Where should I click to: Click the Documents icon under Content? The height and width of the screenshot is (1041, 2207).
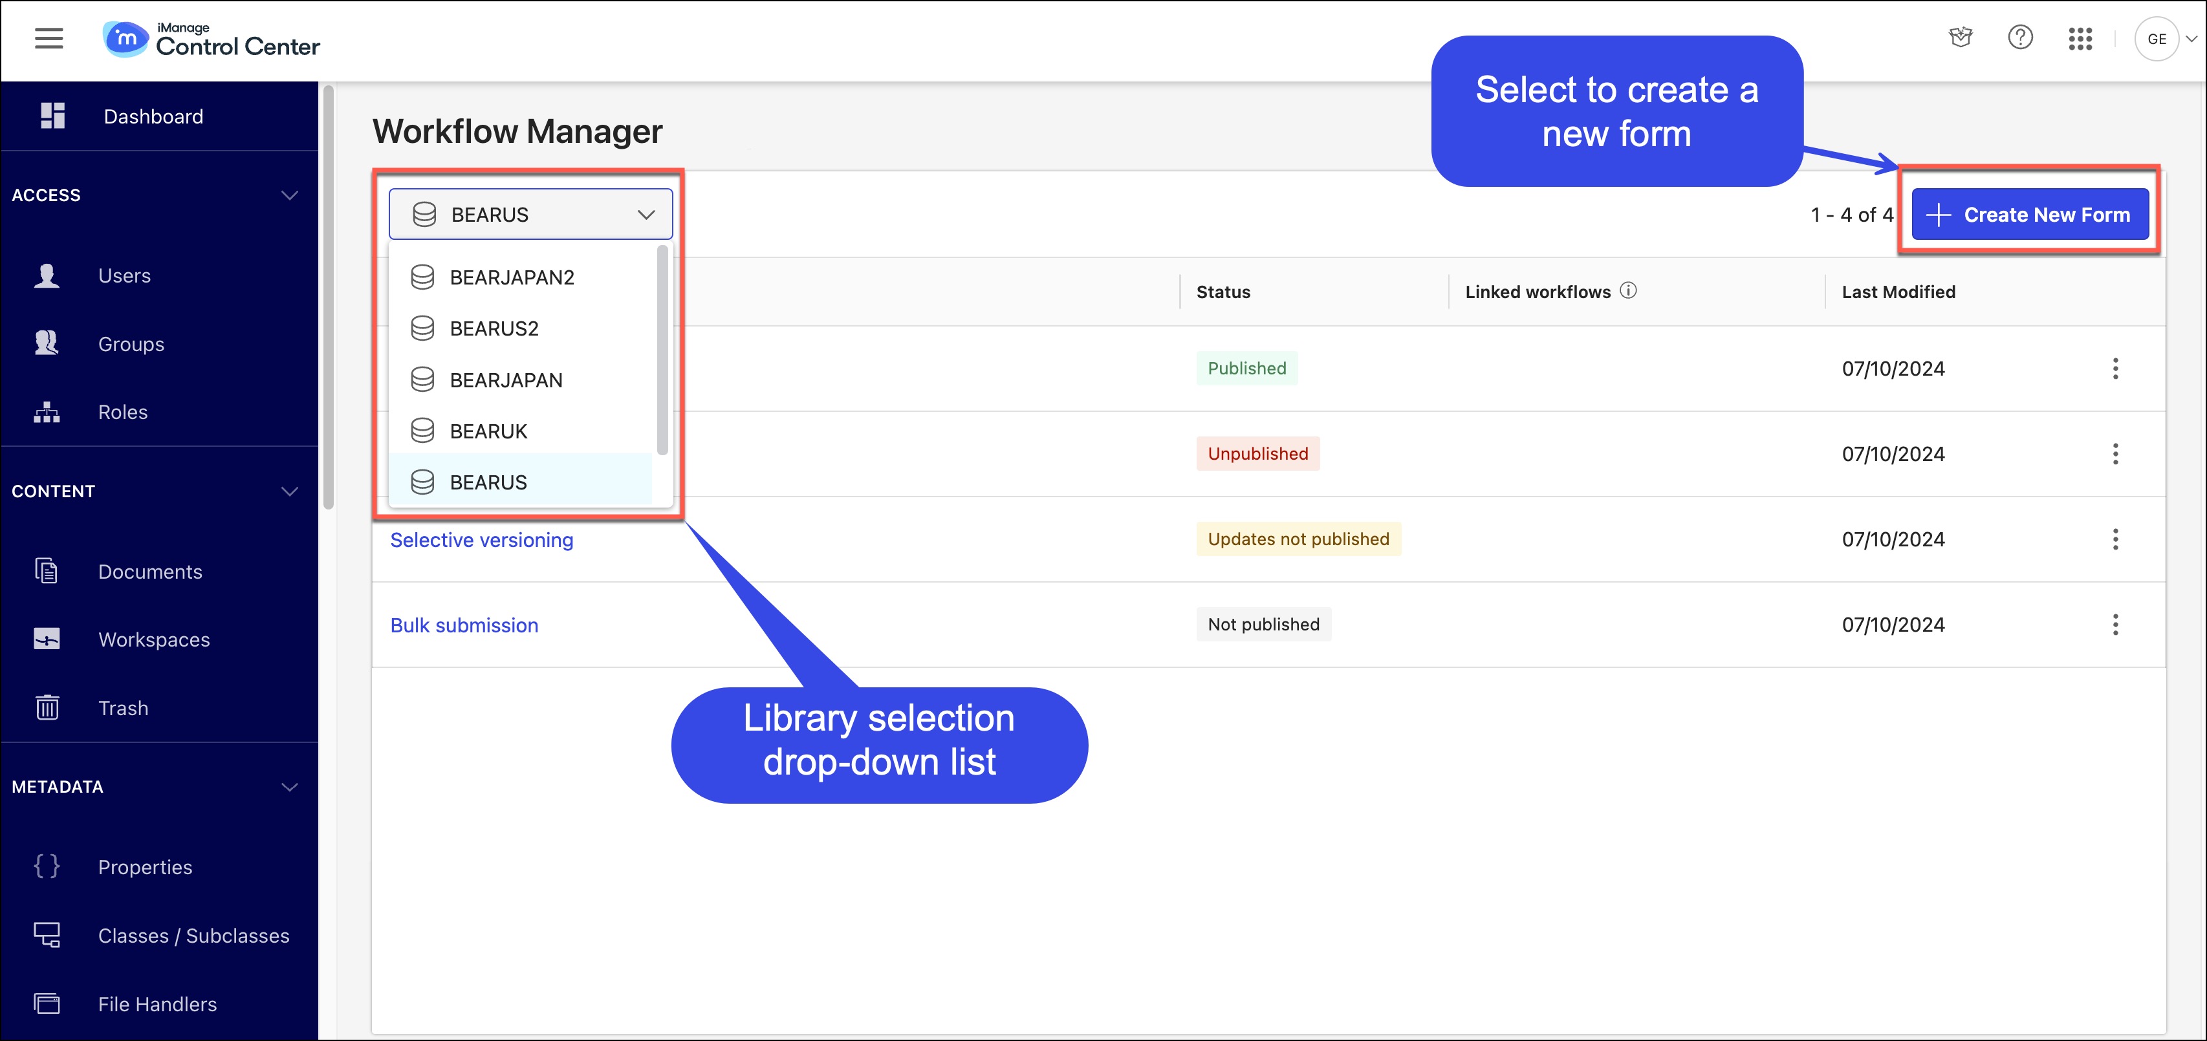coord(48,570)
